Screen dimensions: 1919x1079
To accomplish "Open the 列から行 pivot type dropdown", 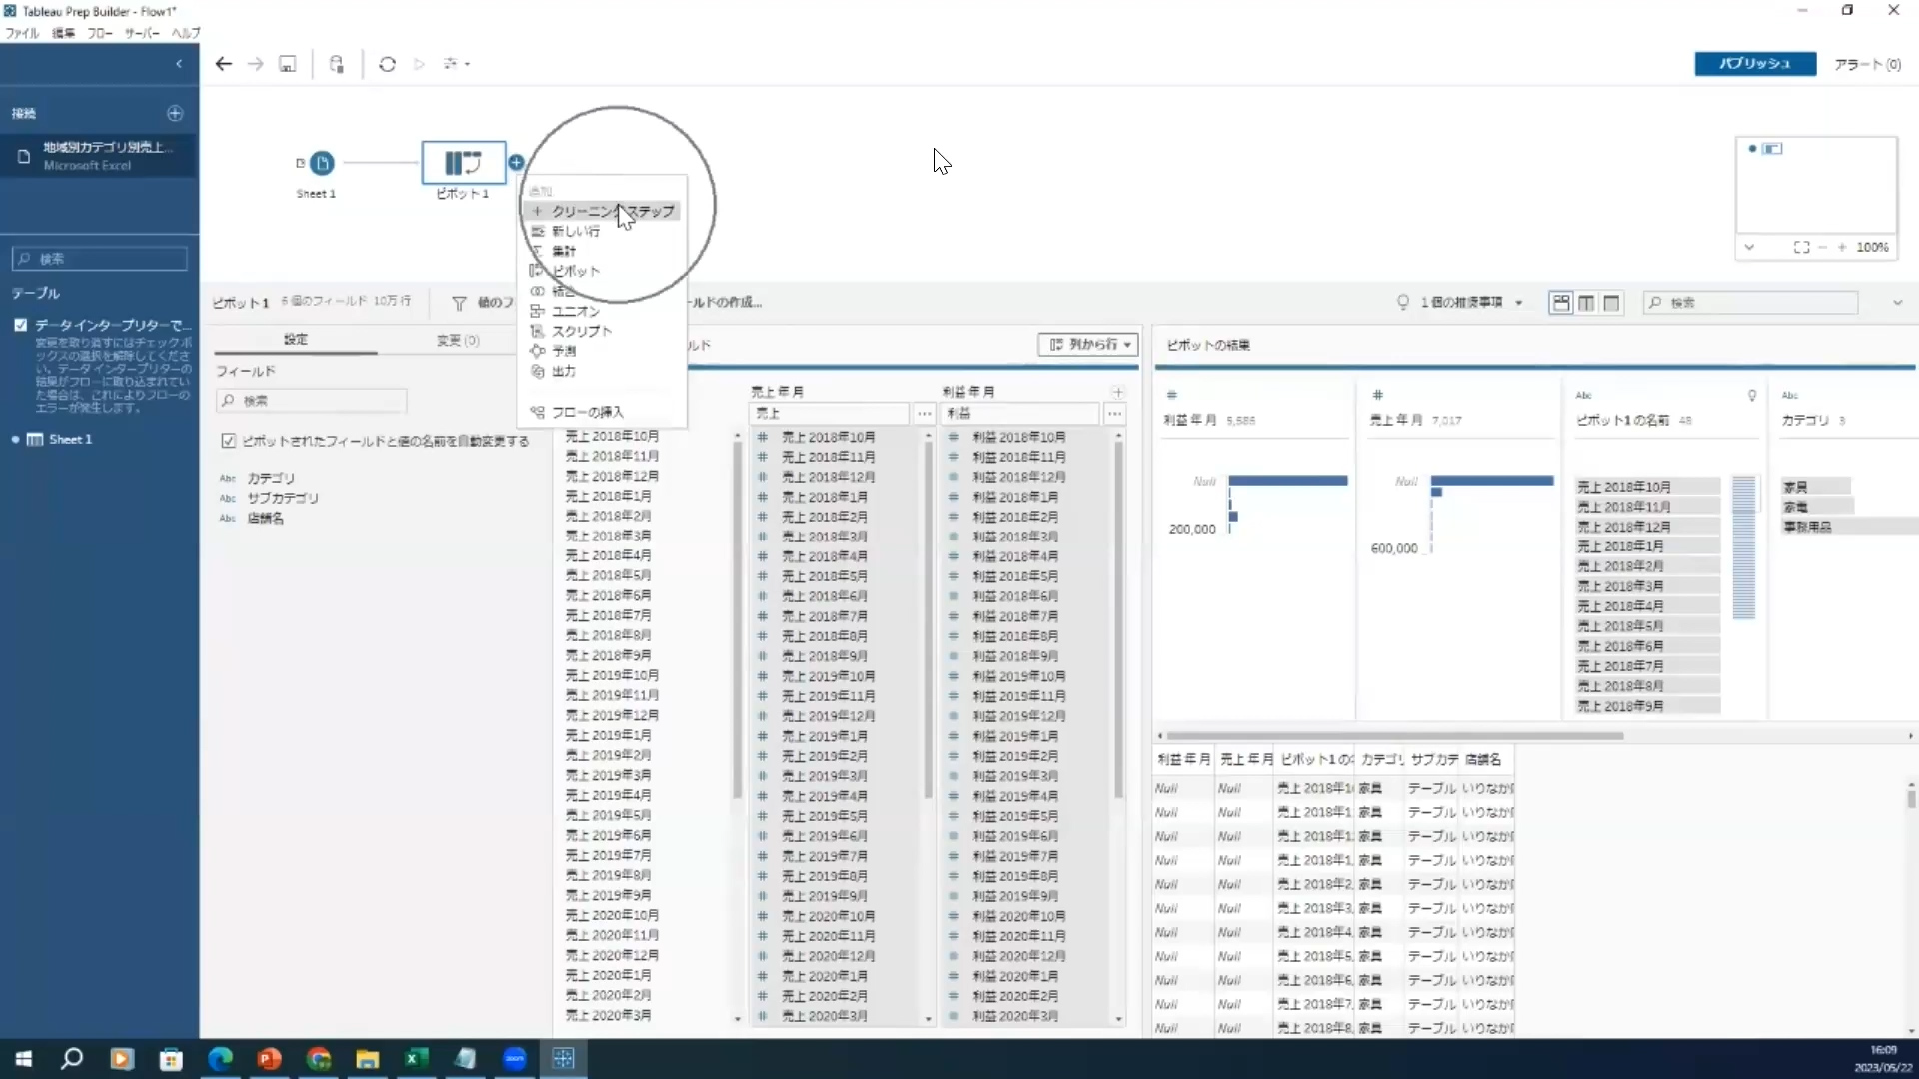I will click(x=1088, y=344).
